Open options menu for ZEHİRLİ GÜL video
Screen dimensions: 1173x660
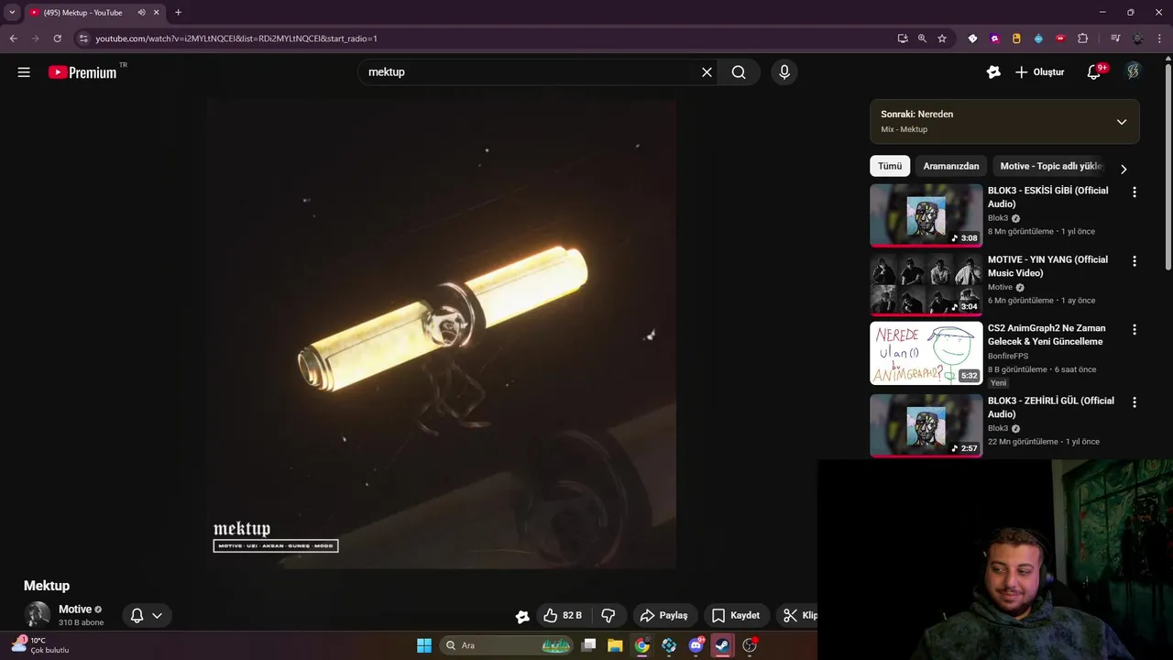click(1135, 402)
